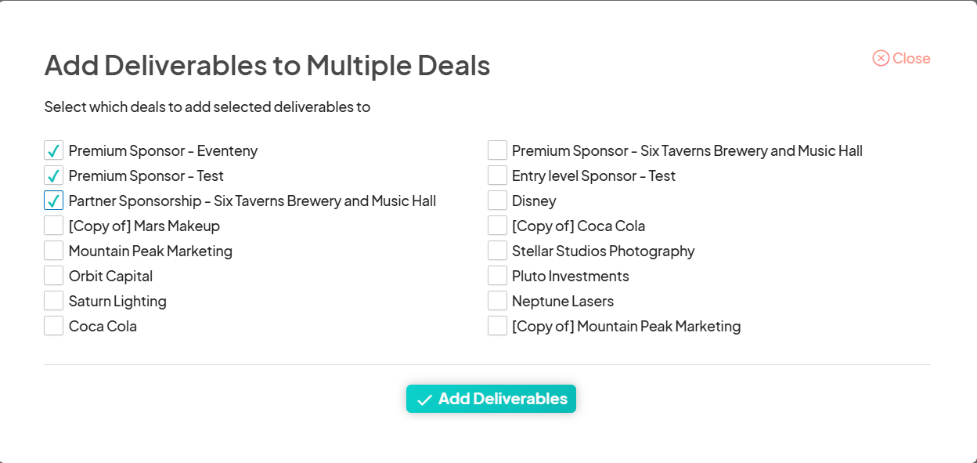Enable the Saturn Lighting deal checkbox
This screenshot has width=977, height=463.
[x=54, y=301]
